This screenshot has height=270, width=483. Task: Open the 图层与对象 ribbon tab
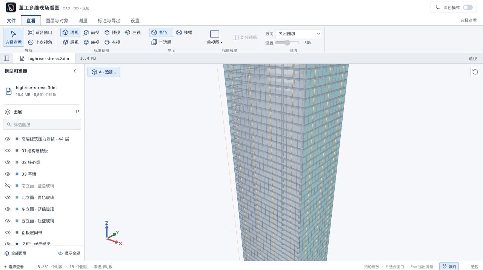(57, 21)
